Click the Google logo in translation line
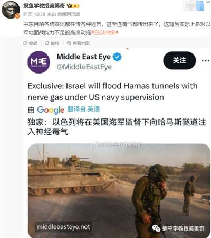This screenshot has height=238, width=211. pos(51,110)
